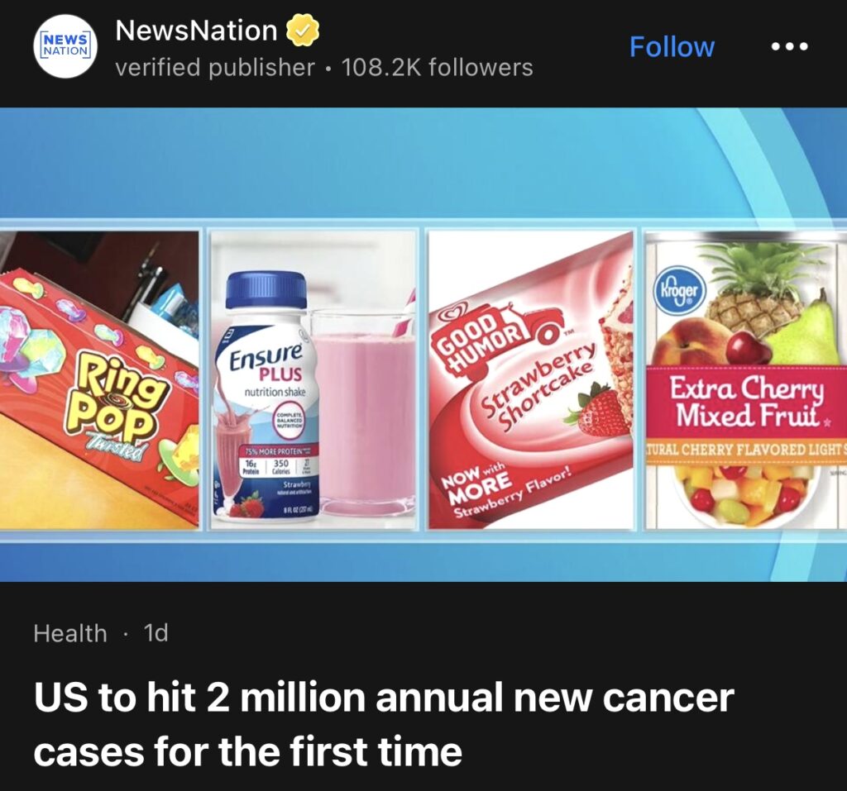Open the Health category tag
The width and height of the screenshot is (847, 791).
click(70, 633)
